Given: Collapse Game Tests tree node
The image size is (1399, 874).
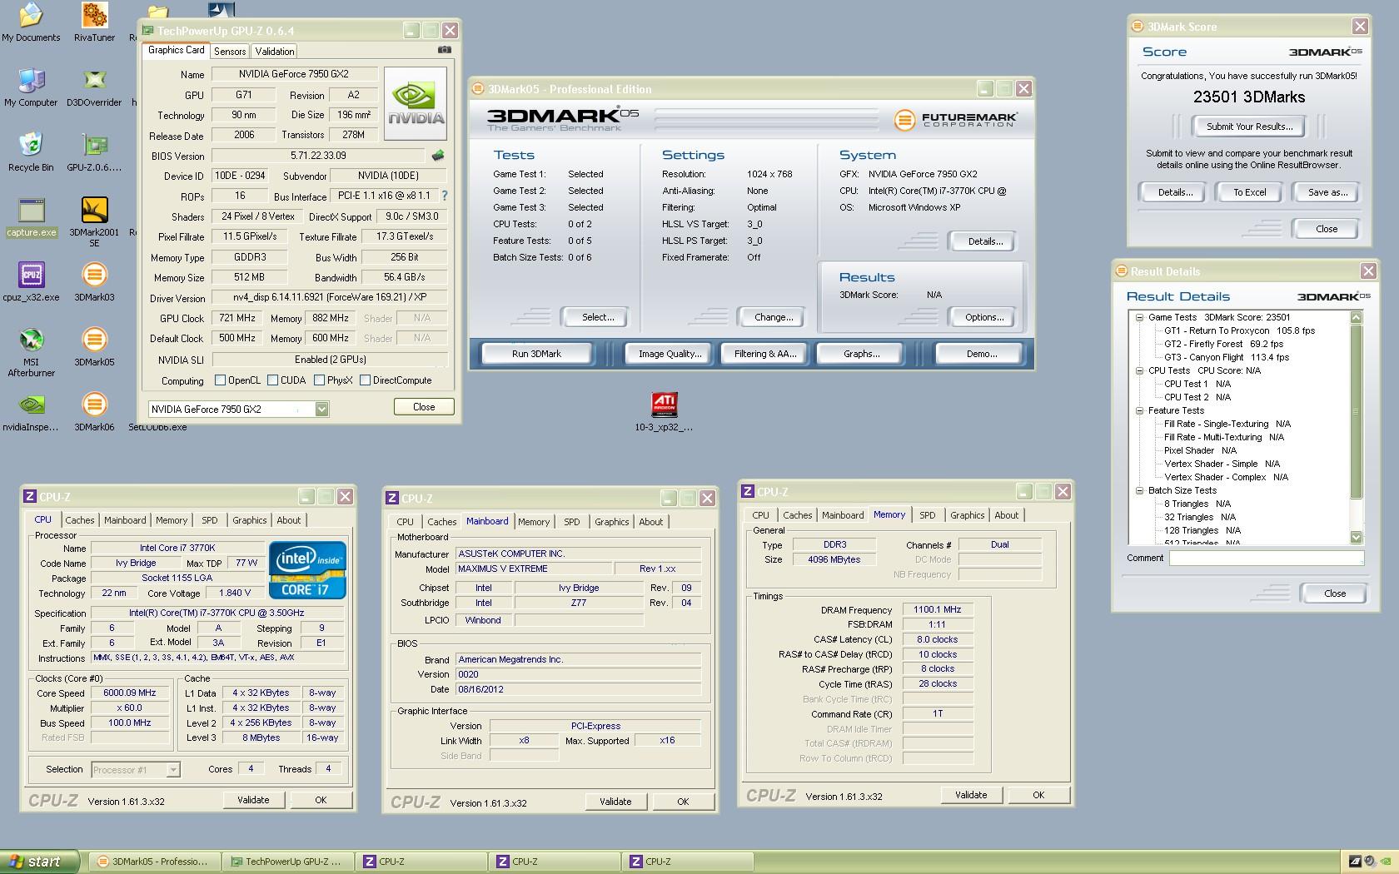Looking at the screenshot, I should coord(1139,317).
